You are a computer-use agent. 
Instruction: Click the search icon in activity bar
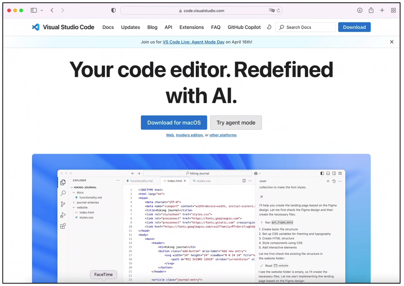coord(63,193)
